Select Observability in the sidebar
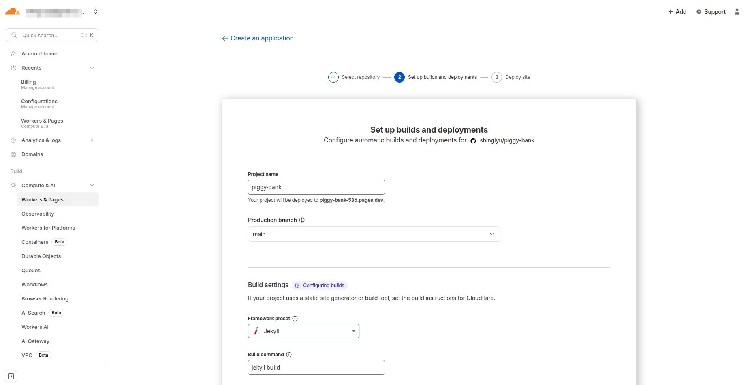This screenshot has width=752, height=385. click(x=38, y=214)
